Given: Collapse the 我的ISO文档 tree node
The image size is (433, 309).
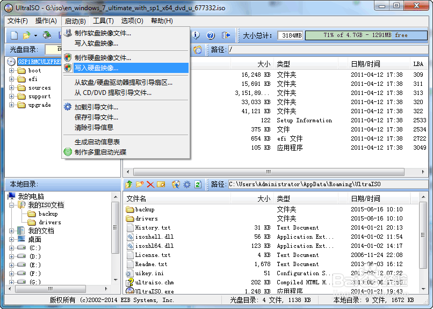Looking at the screenshot, I should click(11, 205).
